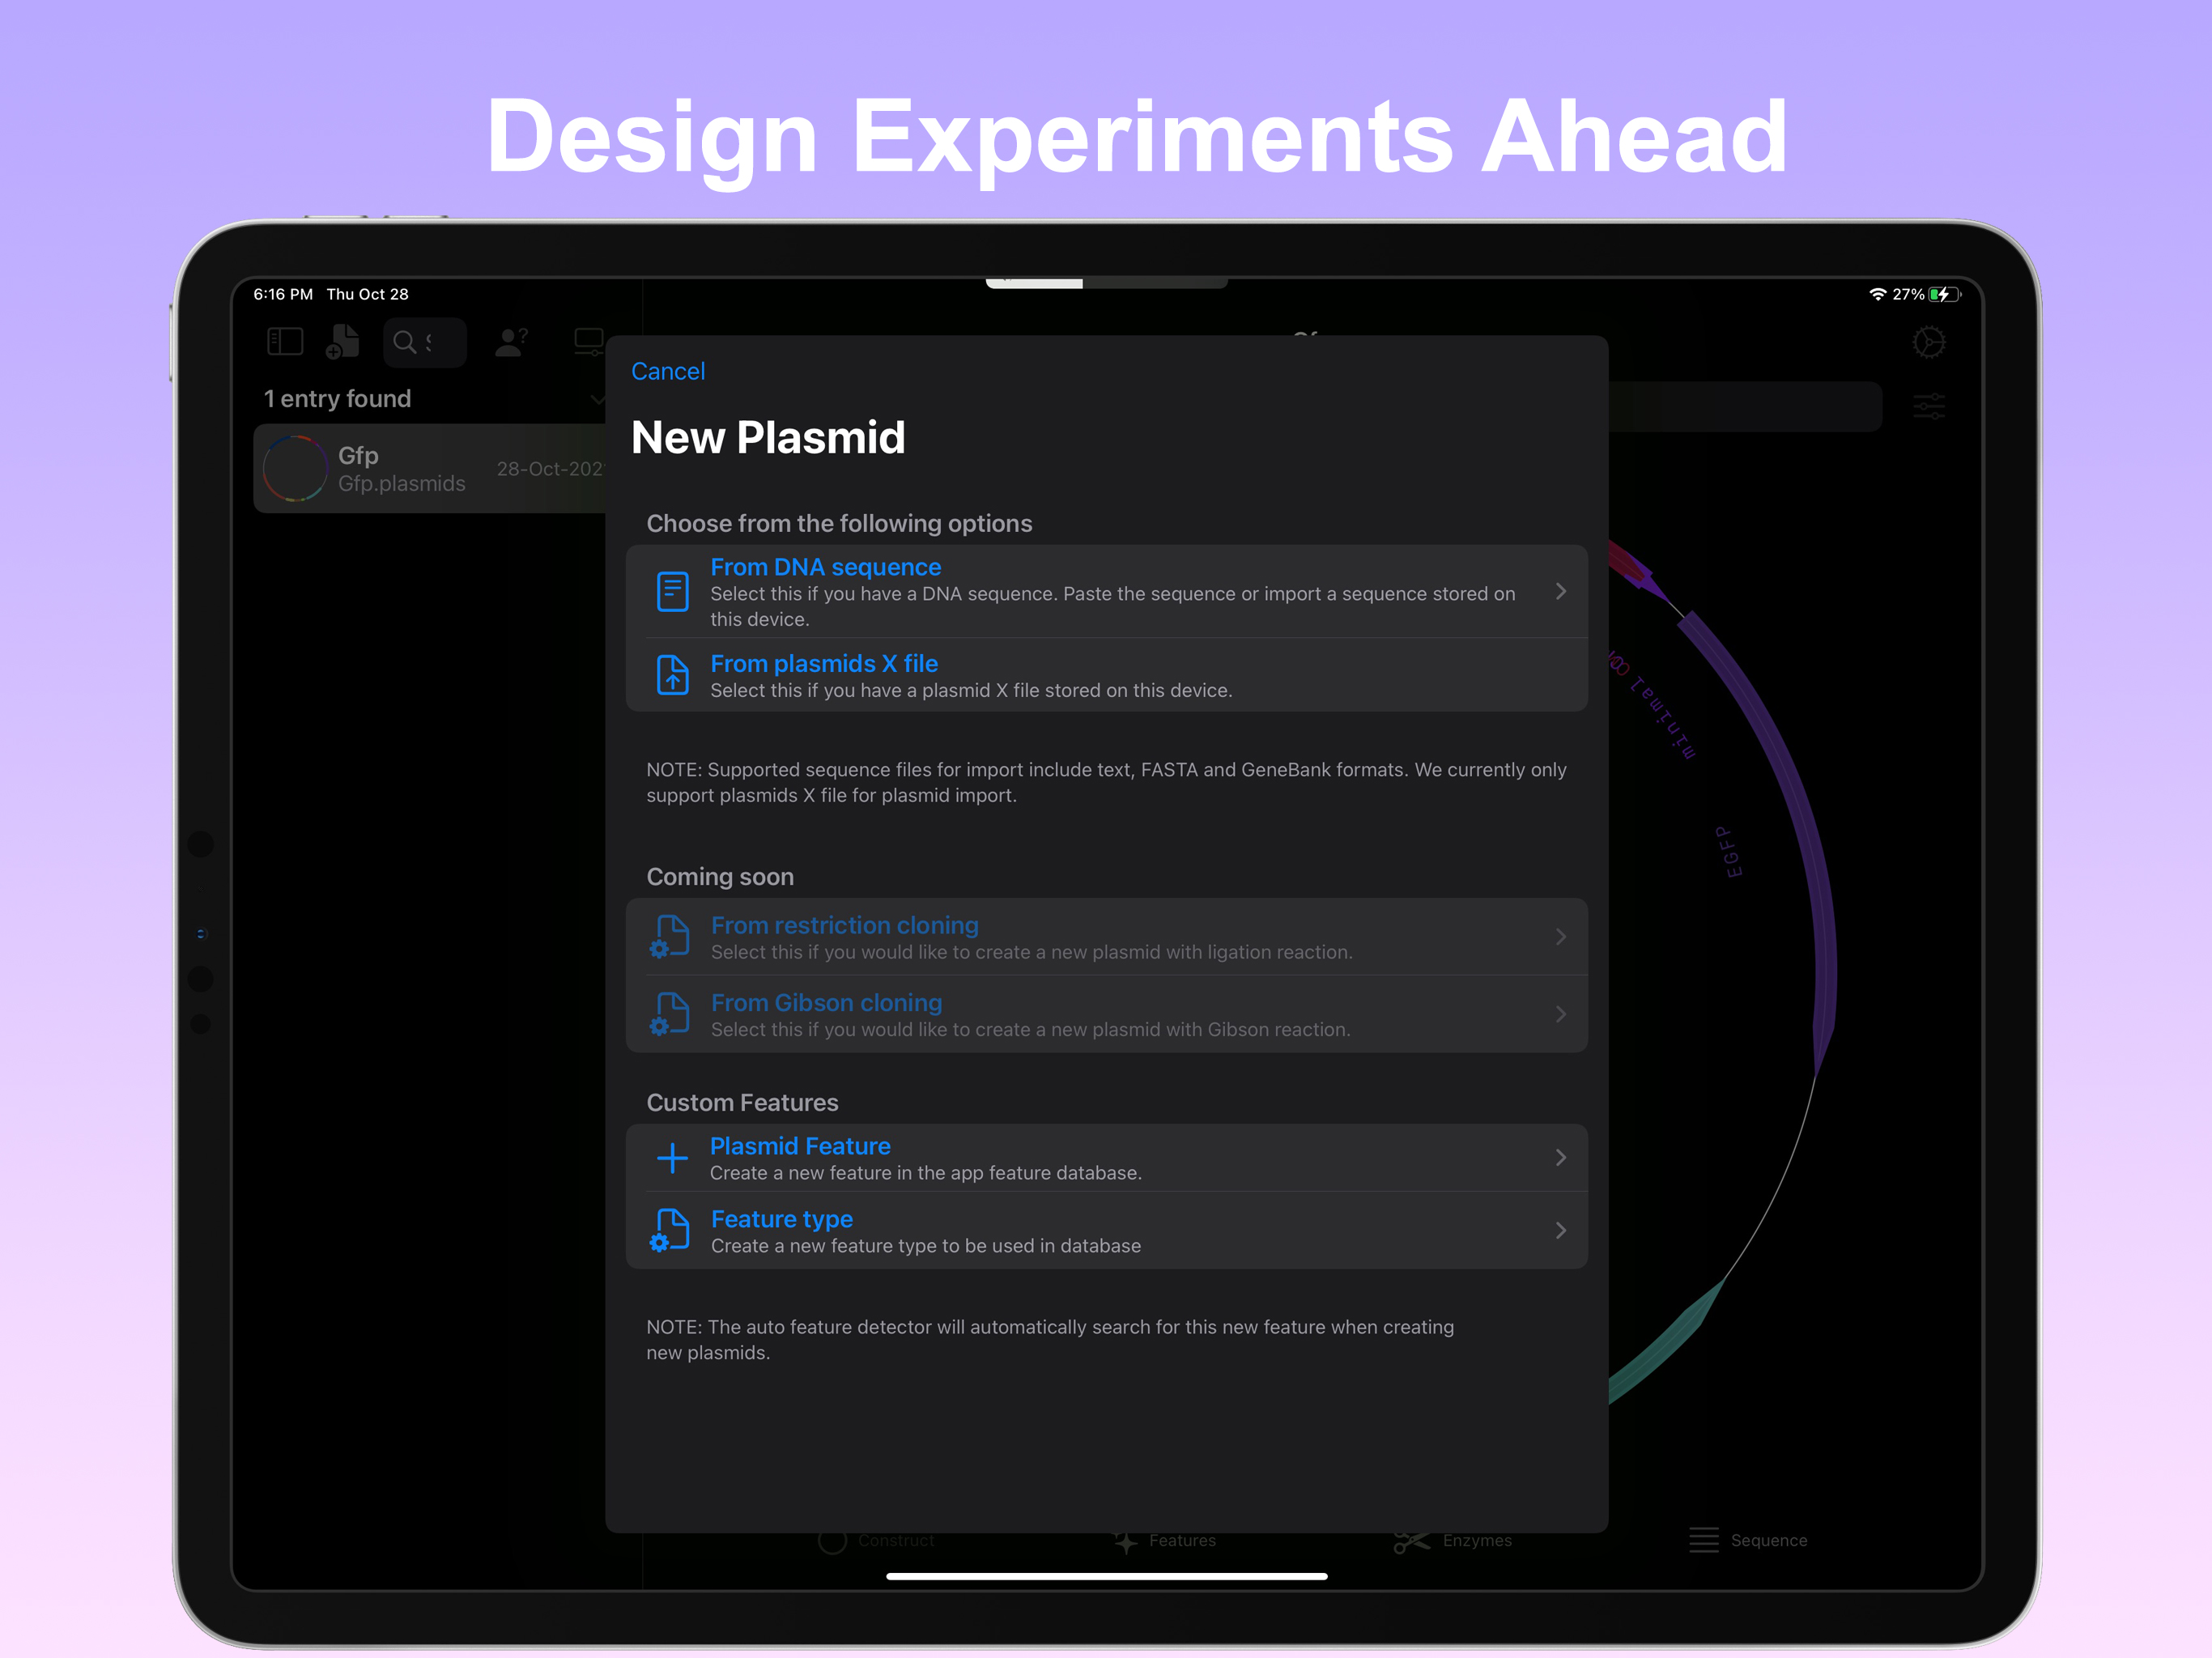Expand the 1 entry found dropdown
2212x1658 pixels.
coord(597,399)
